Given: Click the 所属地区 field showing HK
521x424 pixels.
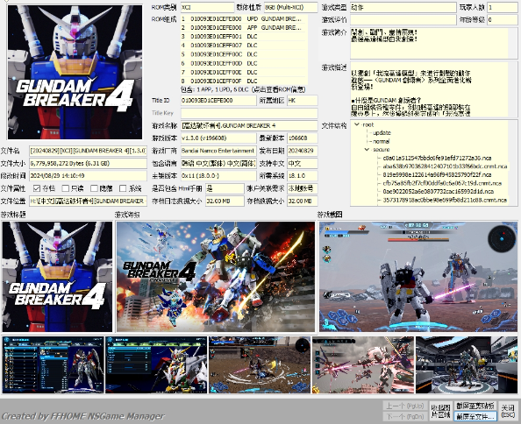Looking at the screenshot, I should pos(302,100).
